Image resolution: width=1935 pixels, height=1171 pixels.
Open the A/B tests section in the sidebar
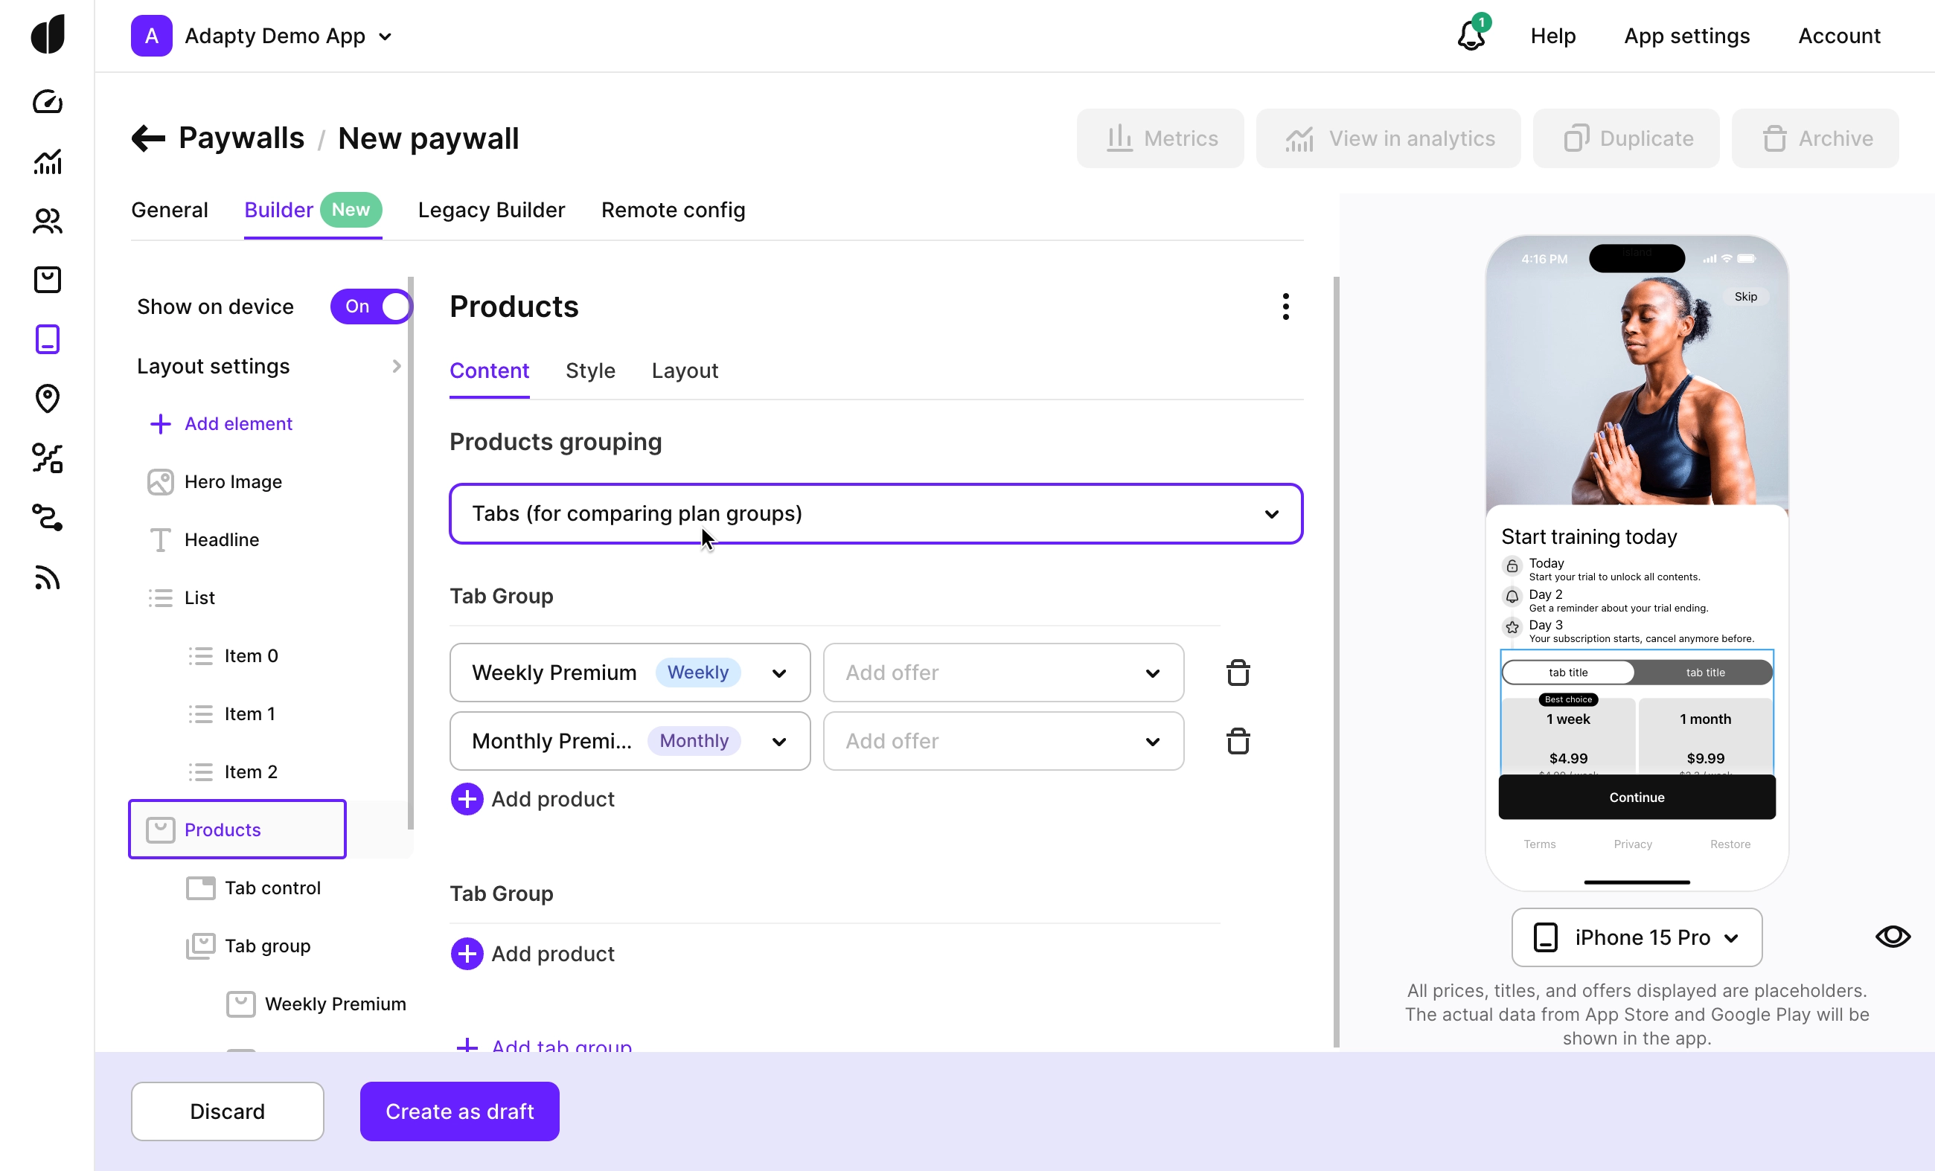(47, 458)
